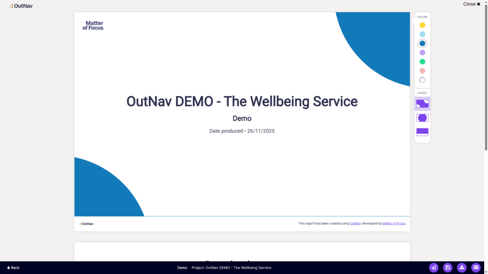Click the save disk icon
Screen dimensions: 488x274
pos(447,268)
